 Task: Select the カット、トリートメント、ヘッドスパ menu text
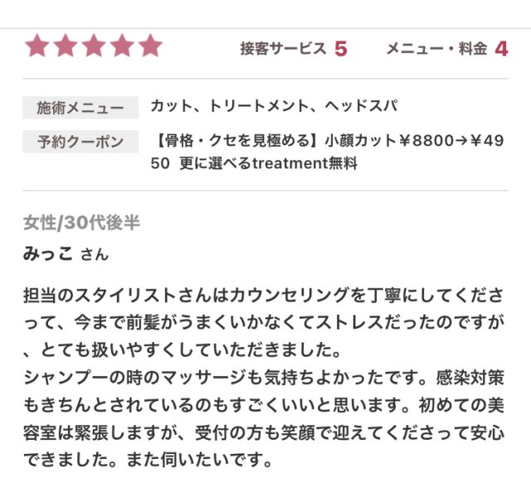[x=274, y=106]
